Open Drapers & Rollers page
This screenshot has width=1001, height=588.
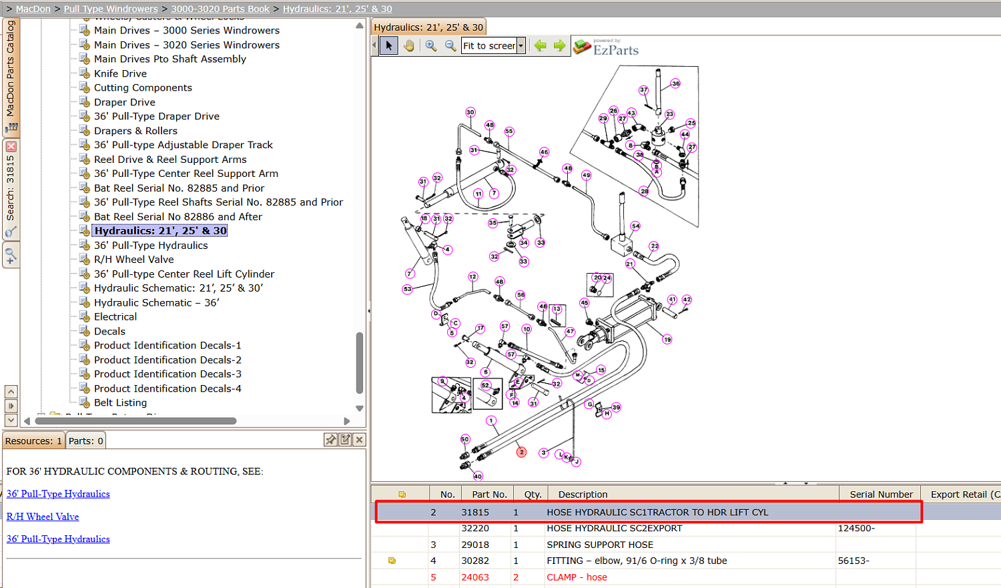[x=135, y=131]
